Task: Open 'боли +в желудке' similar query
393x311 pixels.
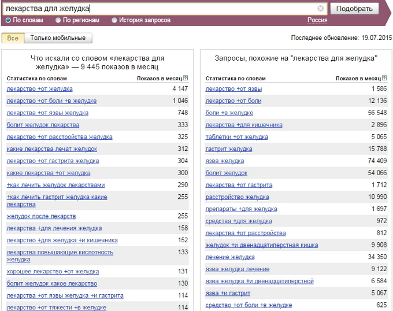Action: [x=229, y=113]
